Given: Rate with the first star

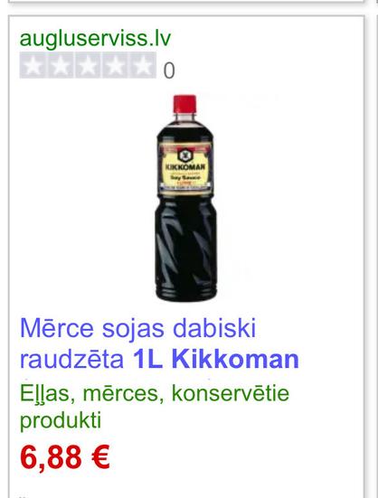Looking at the screenshot, I should click(33, 65).
